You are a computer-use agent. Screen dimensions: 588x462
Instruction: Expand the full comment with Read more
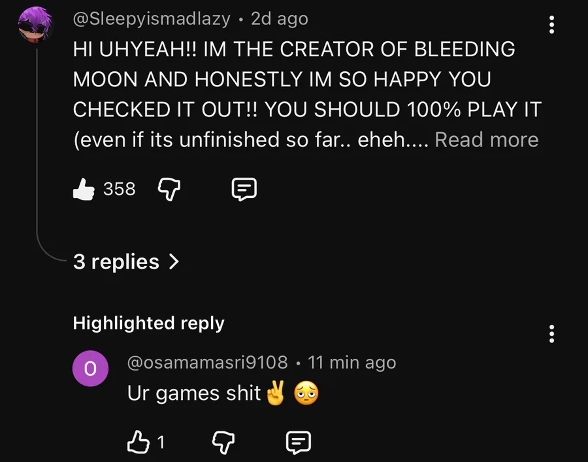pyautogui.click(x=487, y=139)
